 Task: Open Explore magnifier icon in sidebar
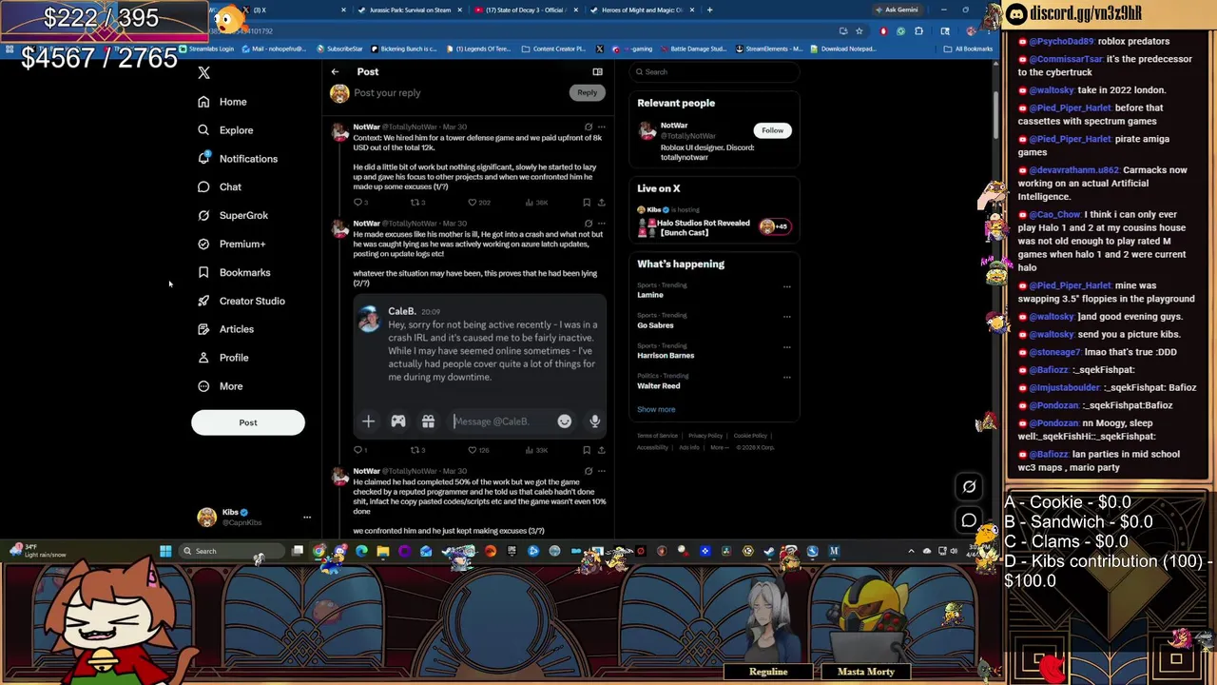(x=203, y=130)
